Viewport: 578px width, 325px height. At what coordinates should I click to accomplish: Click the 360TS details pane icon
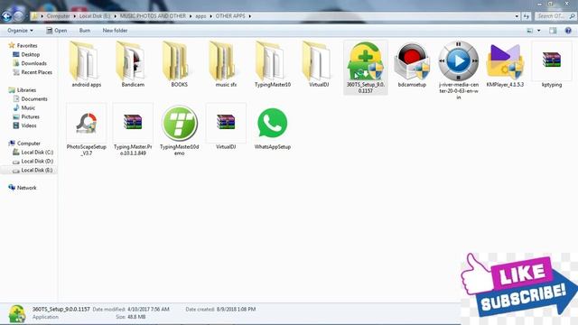click(x=16, y=313)
